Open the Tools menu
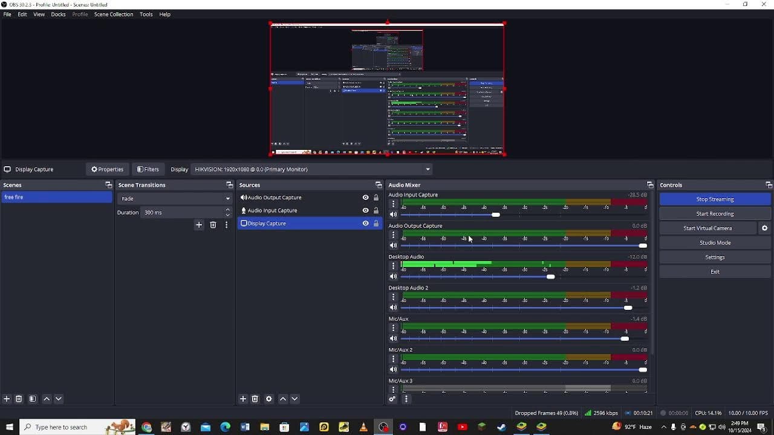774x435 pixels. click(146, 14)
